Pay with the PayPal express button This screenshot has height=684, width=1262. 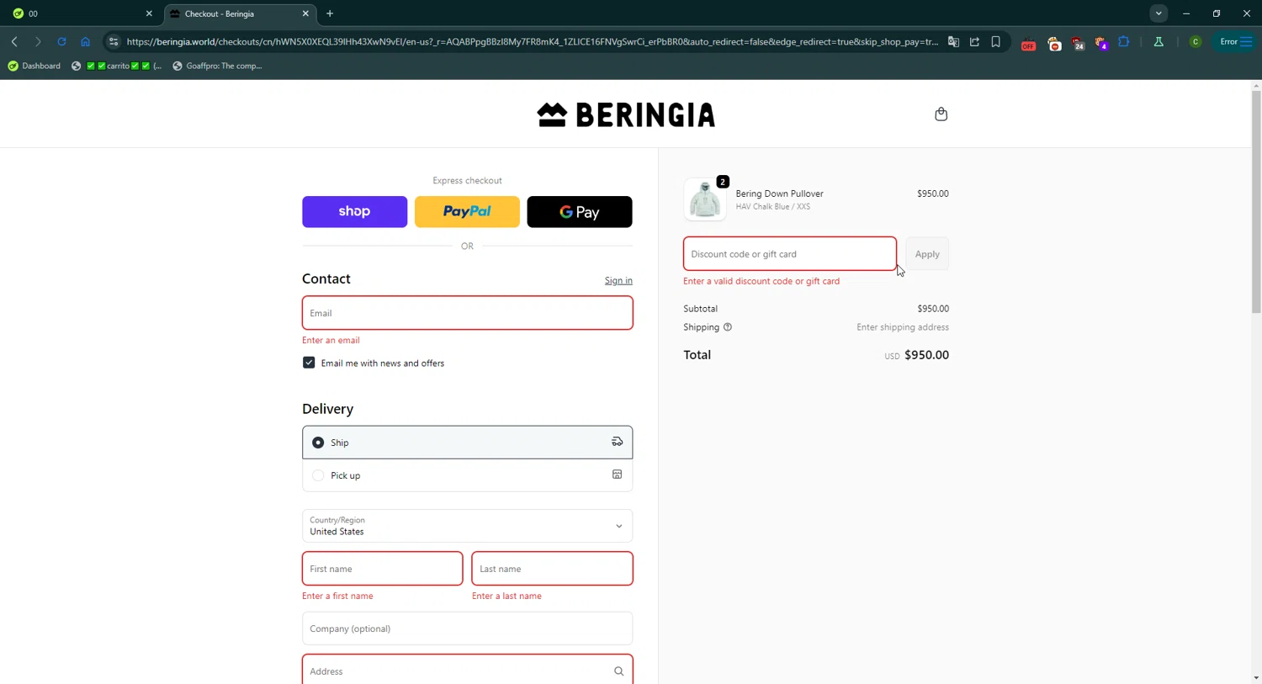467,212
